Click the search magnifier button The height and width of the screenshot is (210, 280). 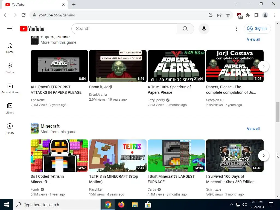click(185, 28)
